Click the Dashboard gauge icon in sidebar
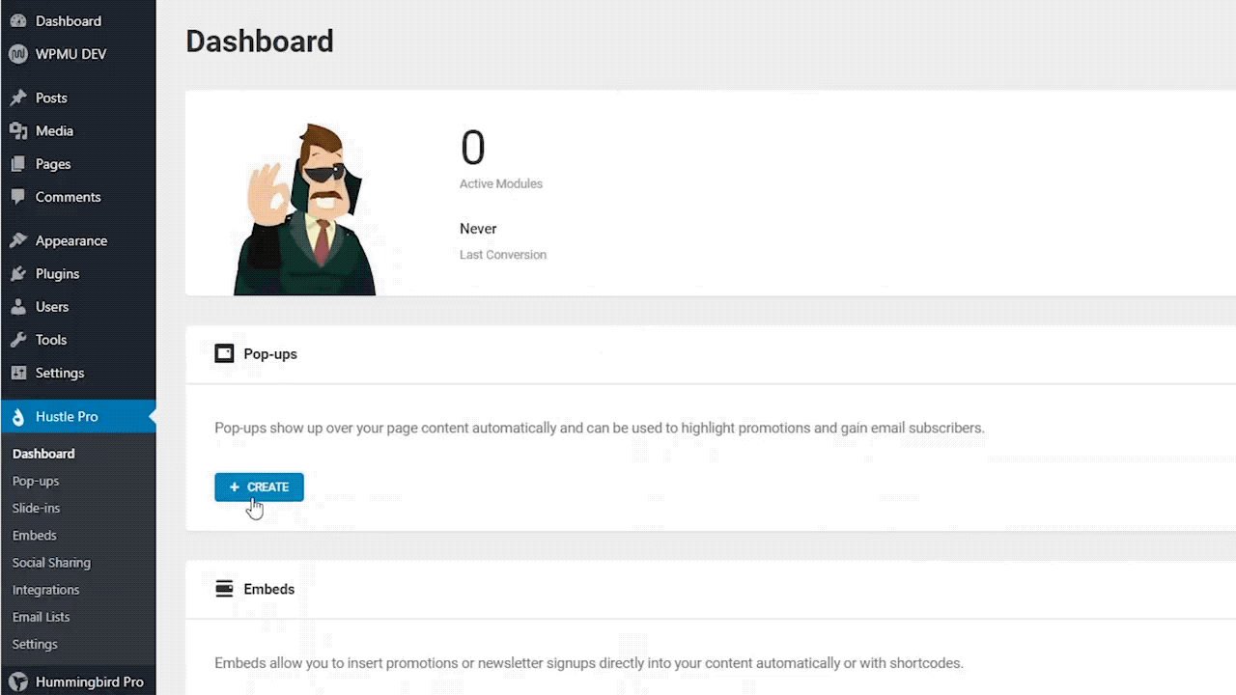The width and height of the screenshot is (1236, 695). click(x=17, y=20)
